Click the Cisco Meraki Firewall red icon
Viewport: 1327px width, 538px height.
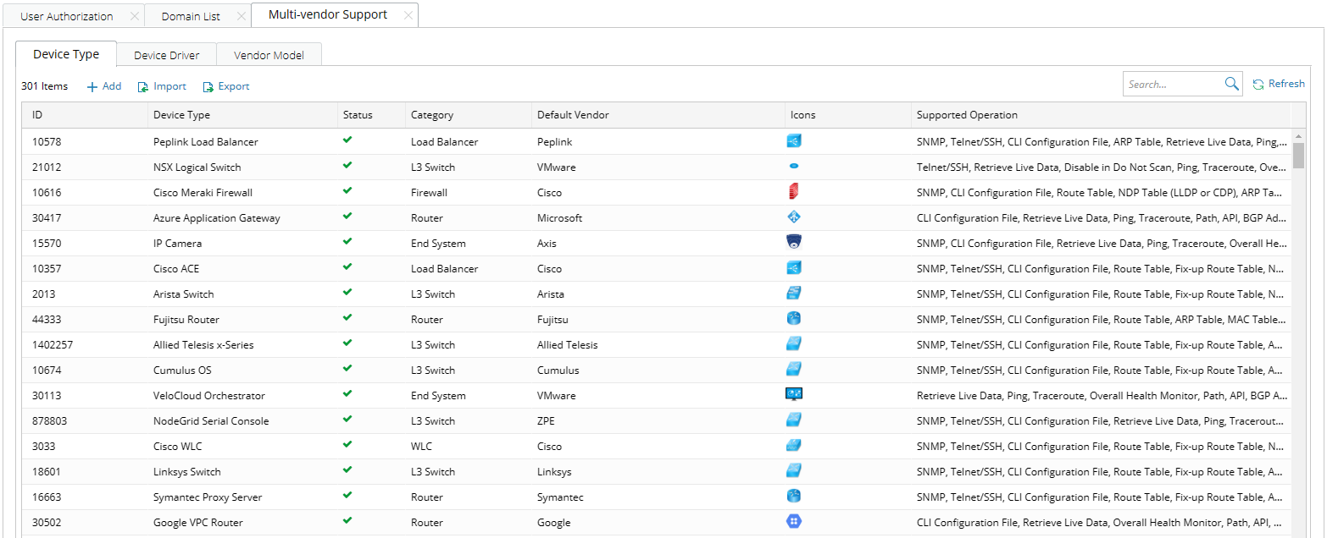(793, 192)
